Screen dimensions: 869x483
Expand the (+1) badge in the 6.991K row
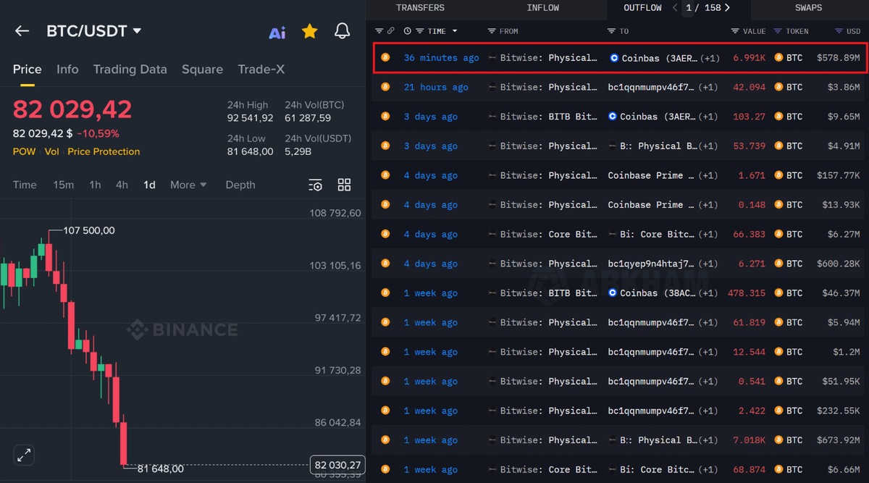click(709, 58)
